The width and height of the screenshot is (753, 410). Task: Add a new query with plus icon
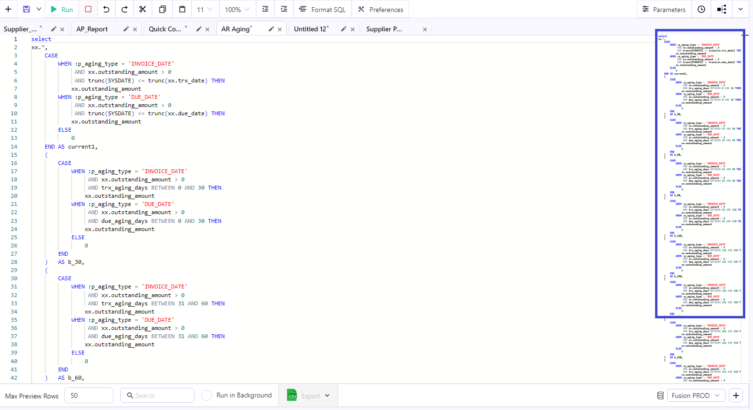(x=8, y=9)
